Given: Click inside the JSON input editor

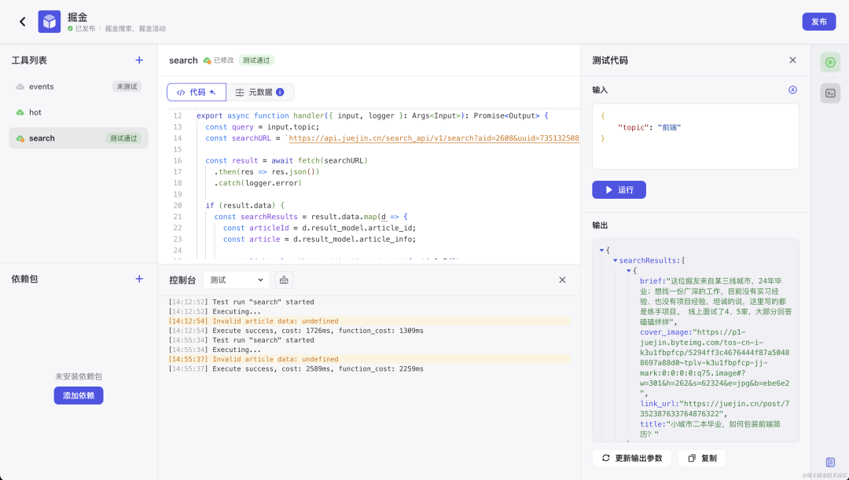Looking at the screenshot, I should tap(695, 137).
